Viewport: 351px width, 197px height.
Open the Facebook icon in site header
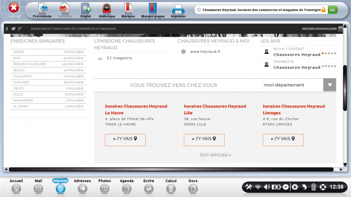coord(7,29)
